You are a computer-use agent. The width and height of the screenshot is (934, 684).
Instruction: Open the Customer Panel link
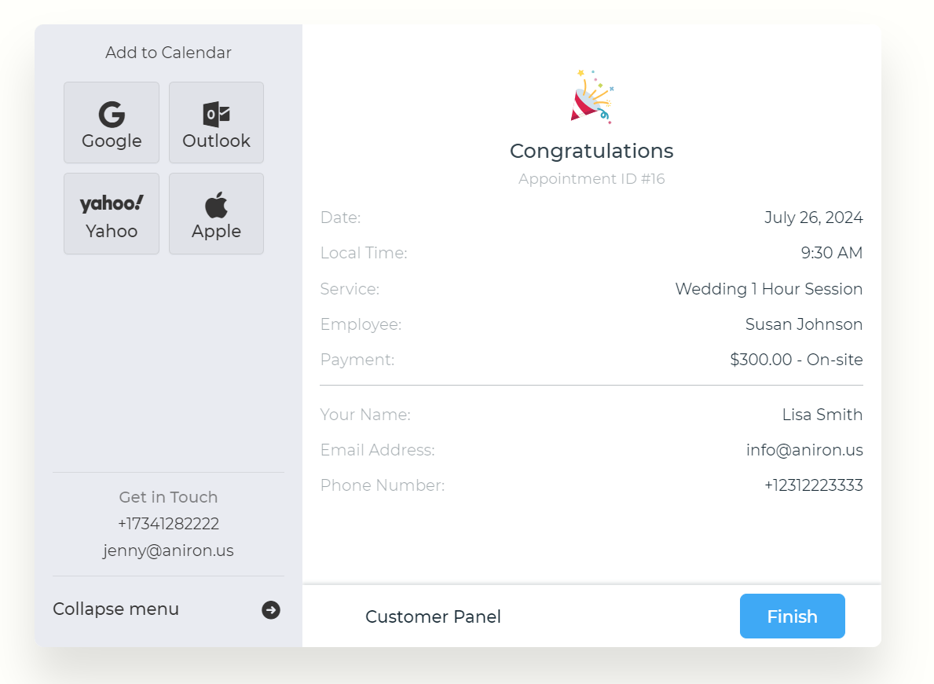433,616
